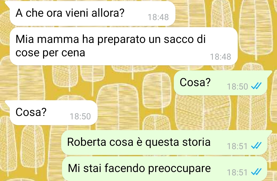Click the 18:48 timestamp on first message
This screenshot has width=277, height=181.
click(158, 17)
